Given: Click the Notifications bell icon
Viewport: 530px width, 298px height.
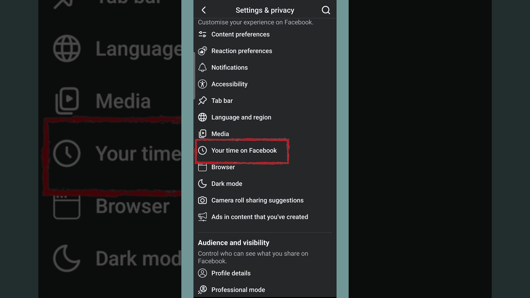Looking at the screenshot, I should (x=202, y=67).
